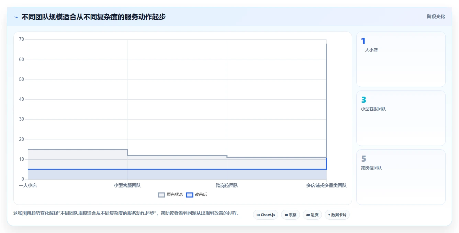Click the y-axis value 10
Screen dimensions: 459x233
[x=22, y=159]
